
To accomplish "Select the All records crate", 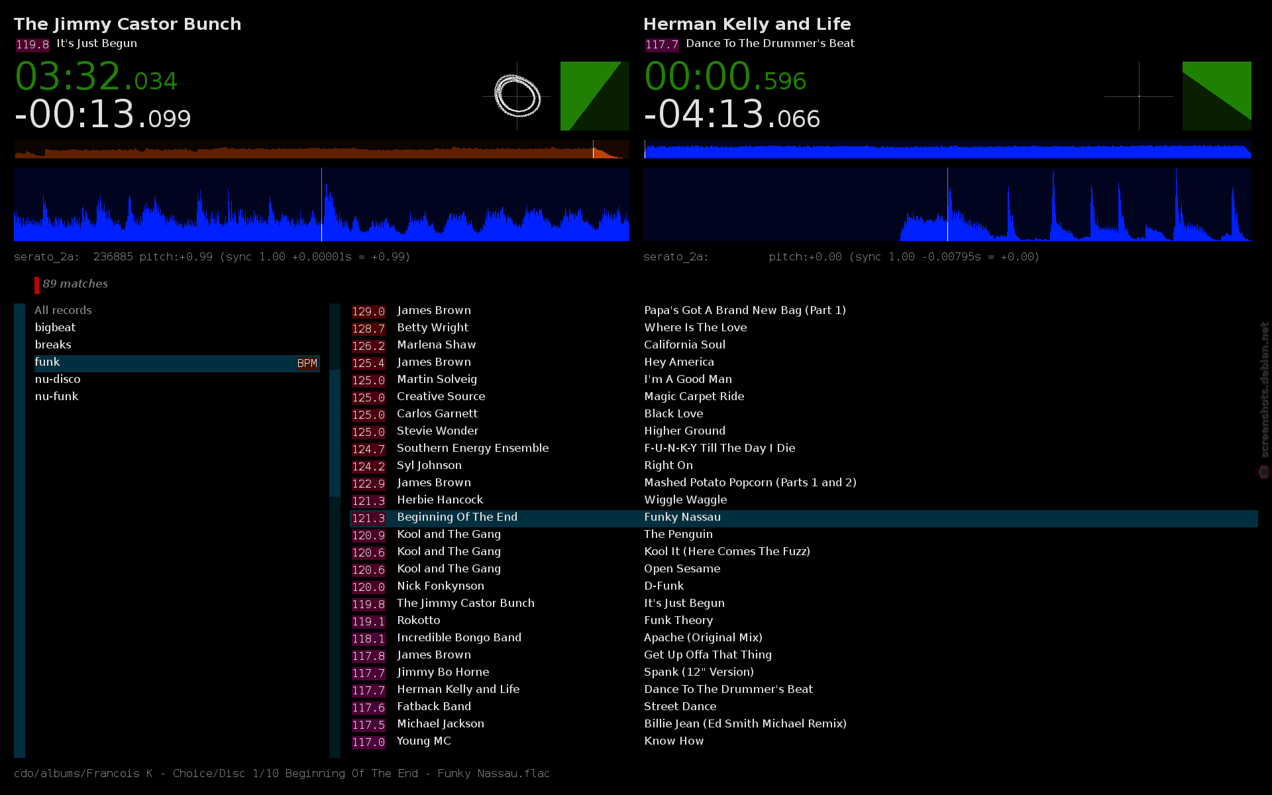I will [x=177, y=310].
